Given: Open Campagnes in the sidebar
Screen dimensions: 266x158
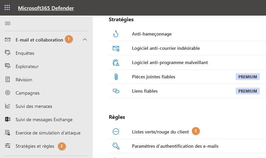Looking at the screenshot, I should click(28, 93).
